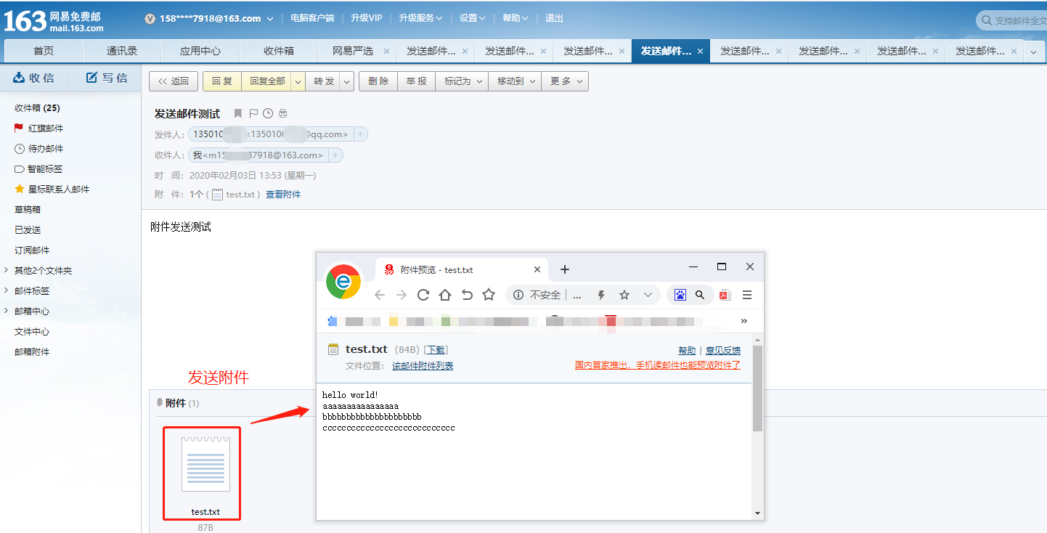Open the 智能标签 smart tags folder
The image size is (1047, 533).
point(38,168)
